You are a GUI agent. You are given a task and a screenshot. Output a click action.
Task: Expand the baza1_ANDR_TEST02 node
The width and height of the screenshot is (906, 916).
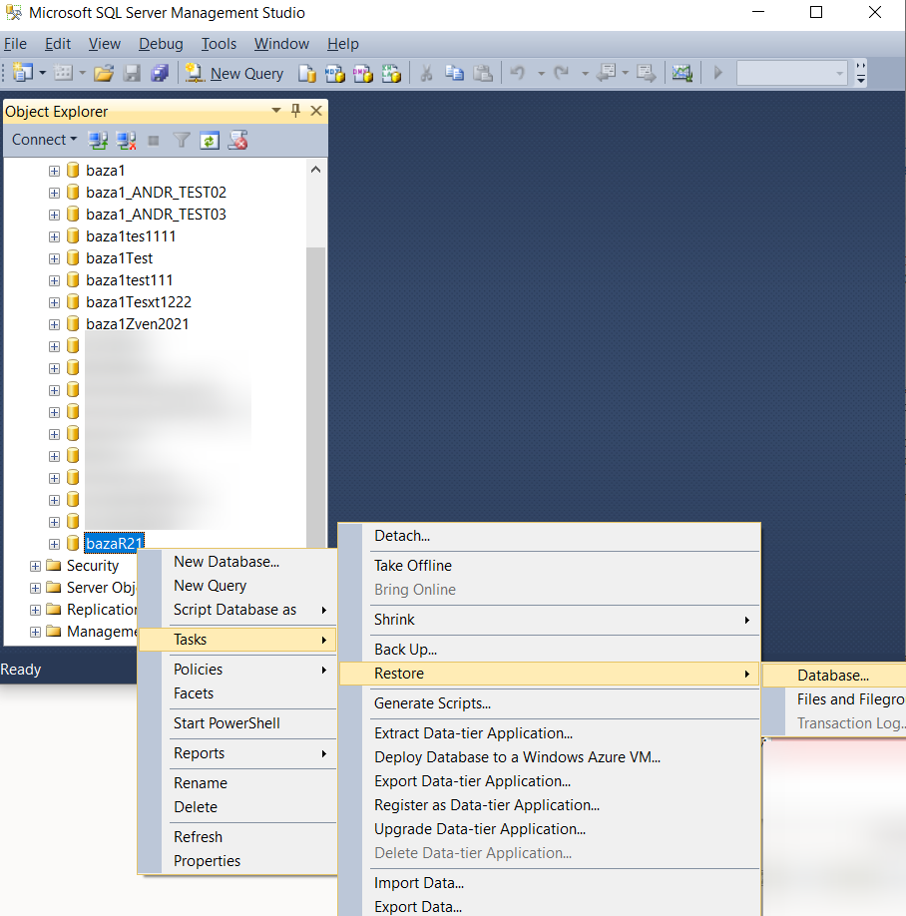point(54,193)
